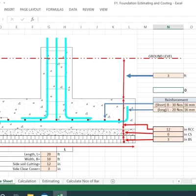Select the Length L value cell showing 20
Screen dimensions: 196x196
(x=49, y=154)
